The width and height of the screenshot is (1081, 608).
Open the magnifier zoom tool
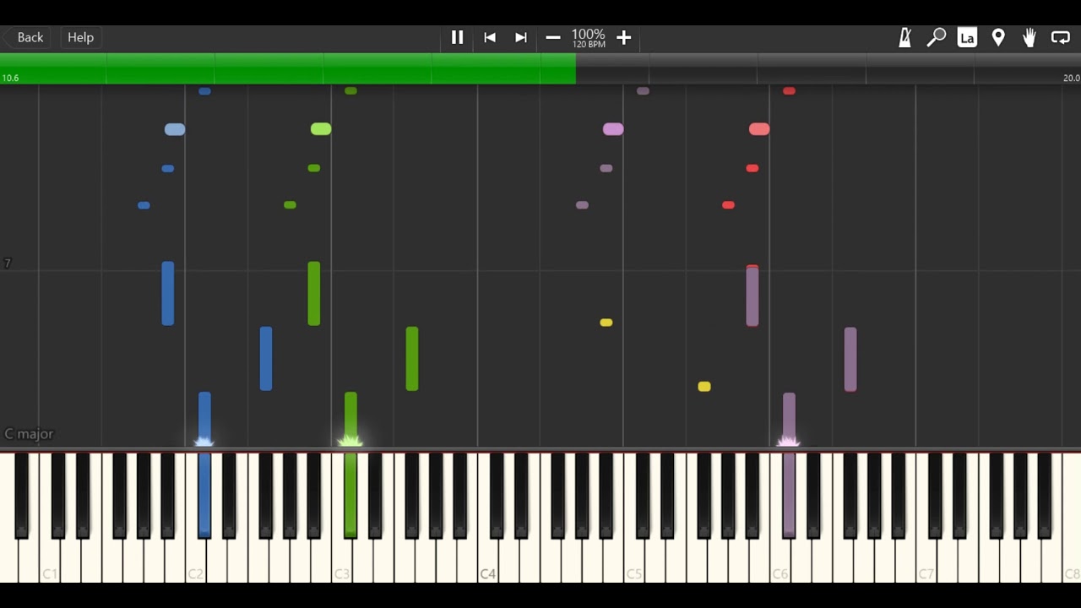936,37
